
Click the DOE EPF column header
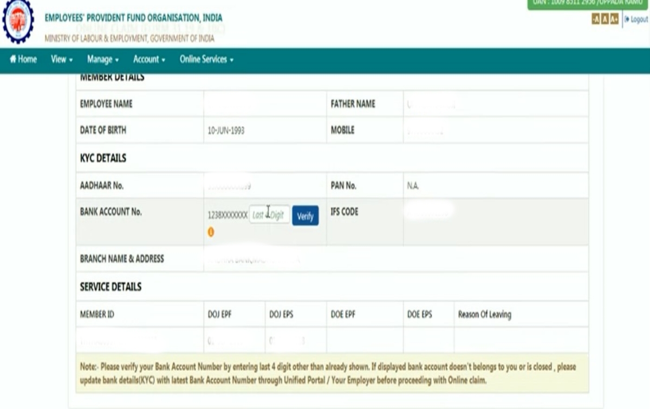[x=343, y=314]
